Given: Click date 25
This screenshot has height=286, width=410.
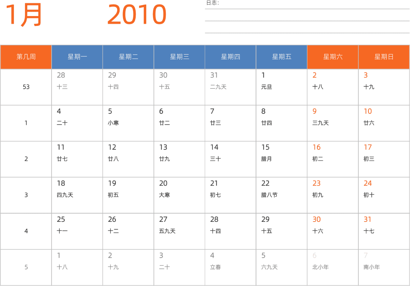Looking at the screenshot, I should point(61,219).
